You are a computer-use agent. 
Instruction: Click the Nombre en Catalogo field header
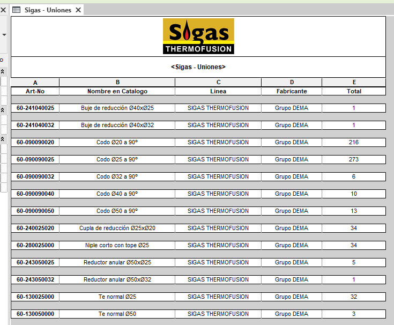(117, 91)
